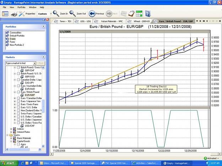Open the Portfolio menu
Viewport: 222px width, 166px height.
click(x=21, y=7)
